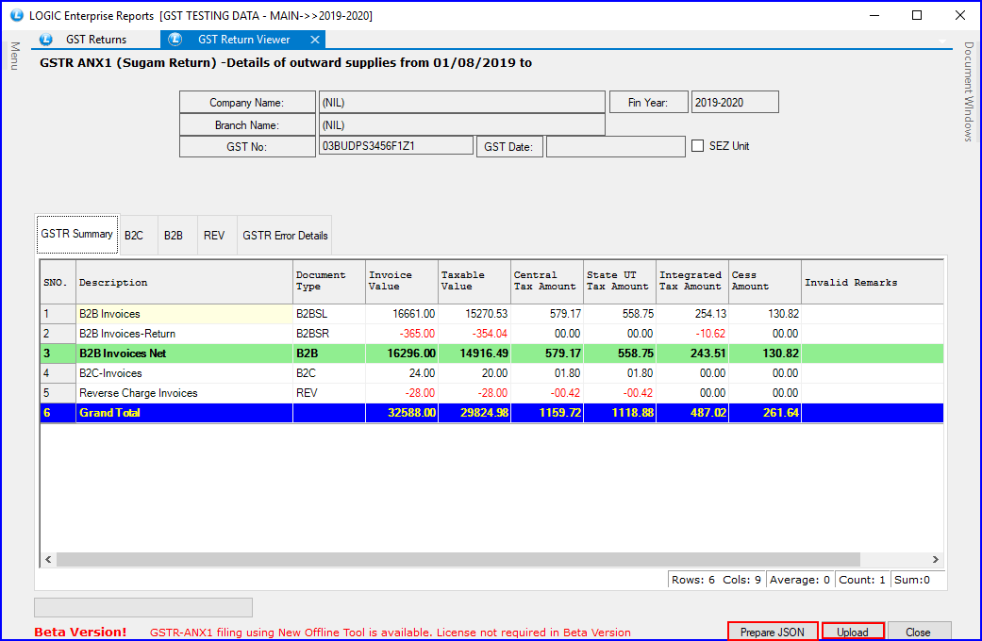Click the red invoice value -365.00
The height and width of the screenshot is (641, 982).
pyautogui.click(x=402, y=334)
